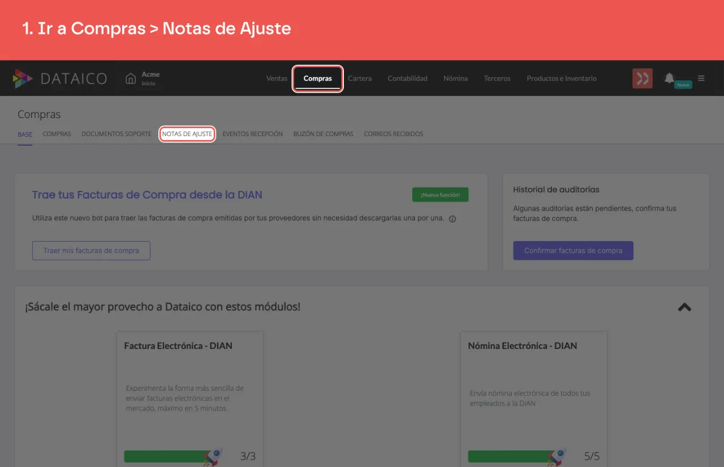The image size is (724, 467).
Task: Click Trae tus Facturas de Compra heading
Action: 147,195
